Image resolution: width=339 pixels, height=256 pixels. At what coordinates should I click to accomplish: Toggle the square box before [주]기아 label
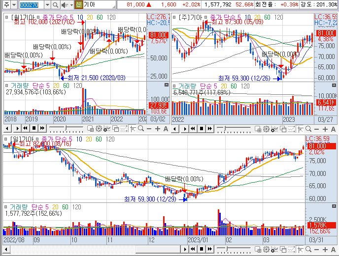[174, 17]
